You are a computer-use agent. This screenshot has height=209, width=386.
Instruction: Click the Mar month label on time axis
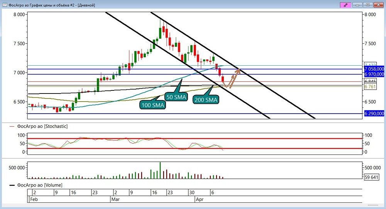[115, 199]
